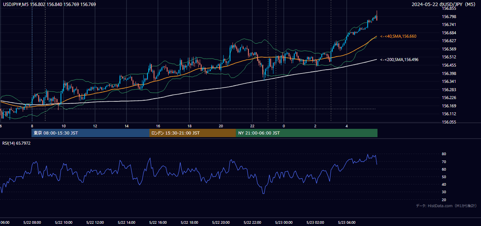This screenshot has height=226, width=481.
Task: Click hour label 0 under the price chart
Action: 284,126
